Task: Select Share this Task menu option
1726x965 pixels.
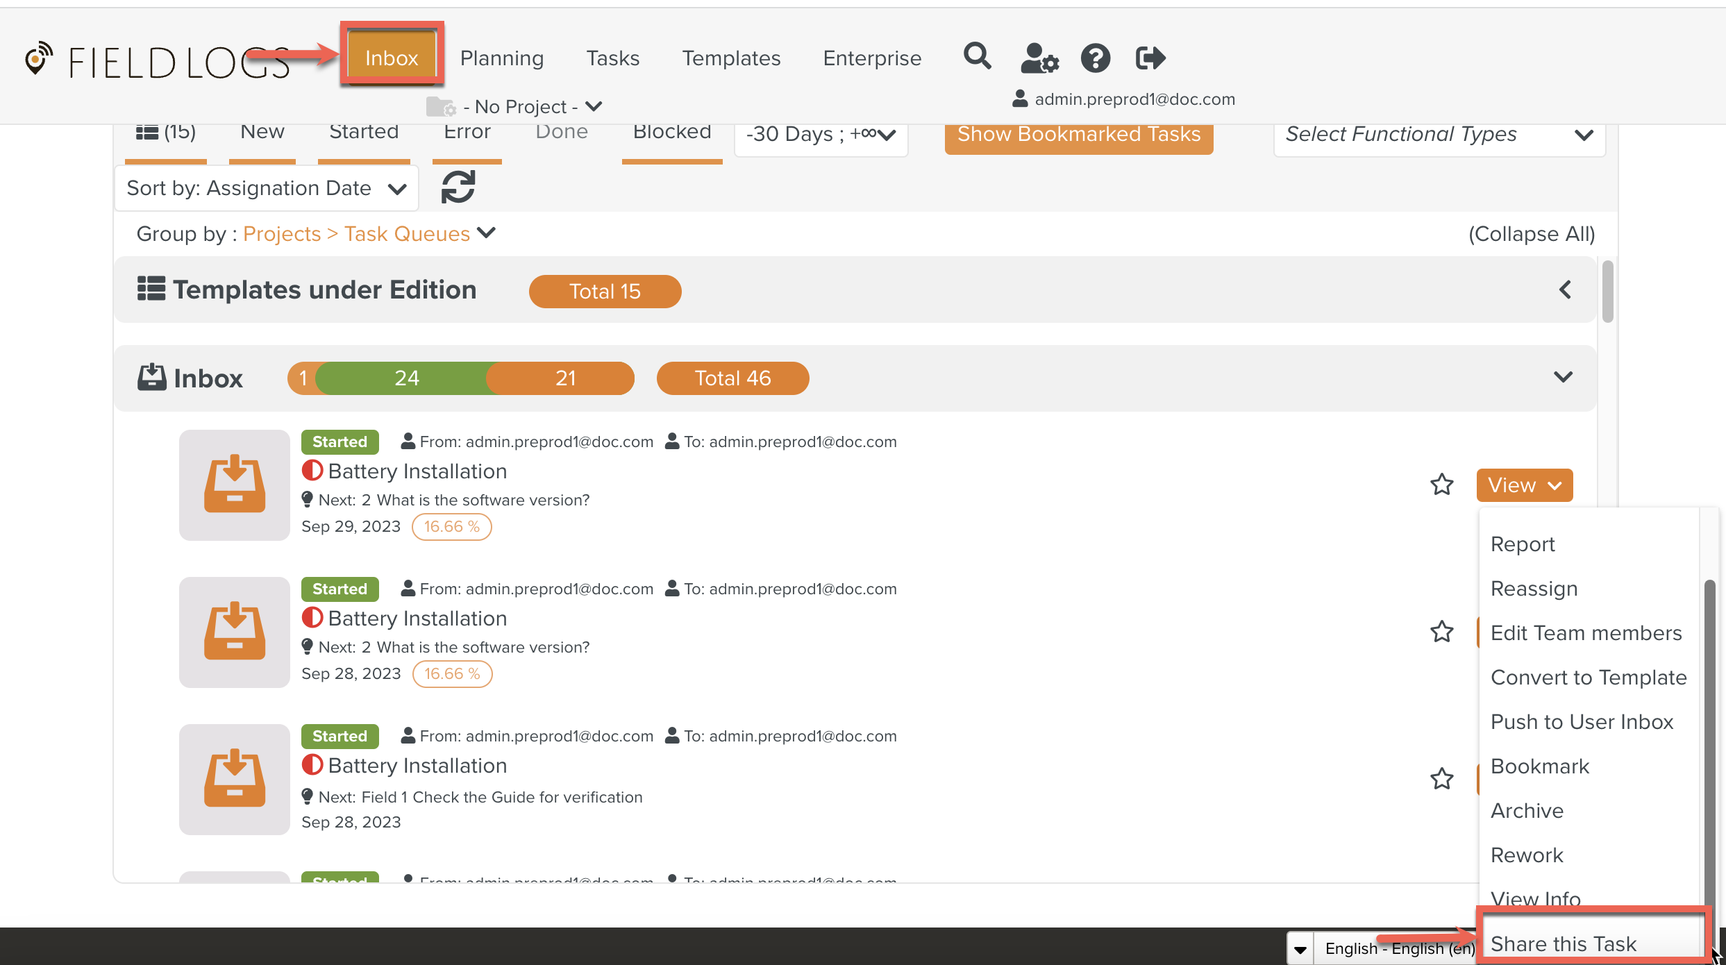Action: click(x=1563, y=943)
